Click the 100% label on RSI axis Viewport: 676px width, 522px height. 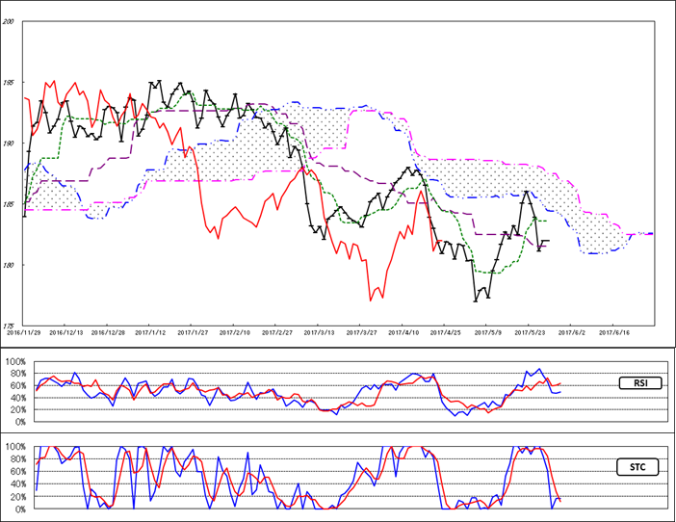pos(16,361)
